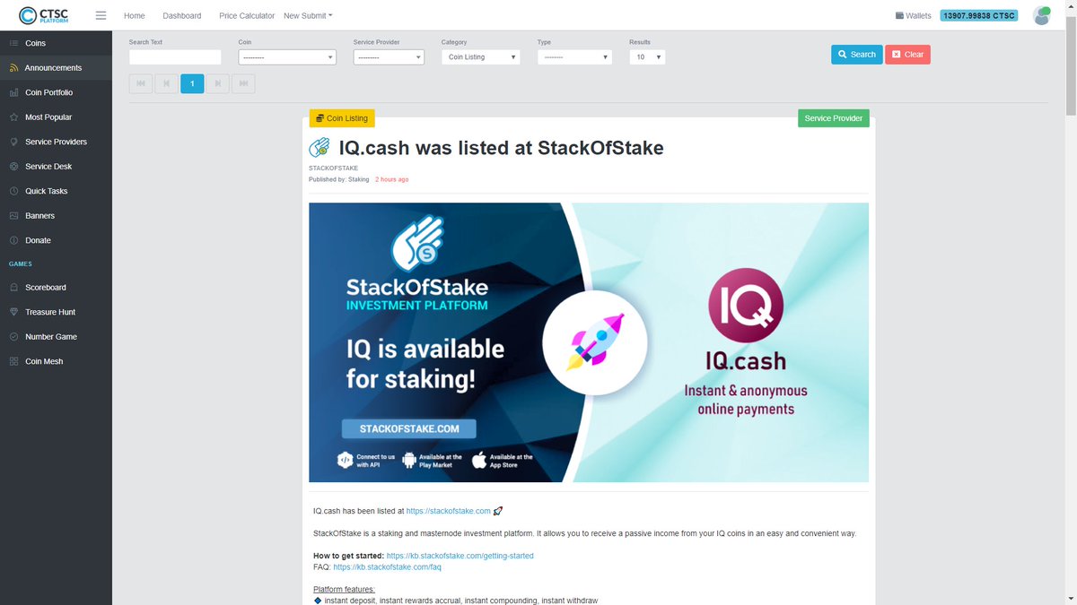Viewport: 1077px width, 605px height.
Task: Click the Donate info icon
Action: (13, 240)
